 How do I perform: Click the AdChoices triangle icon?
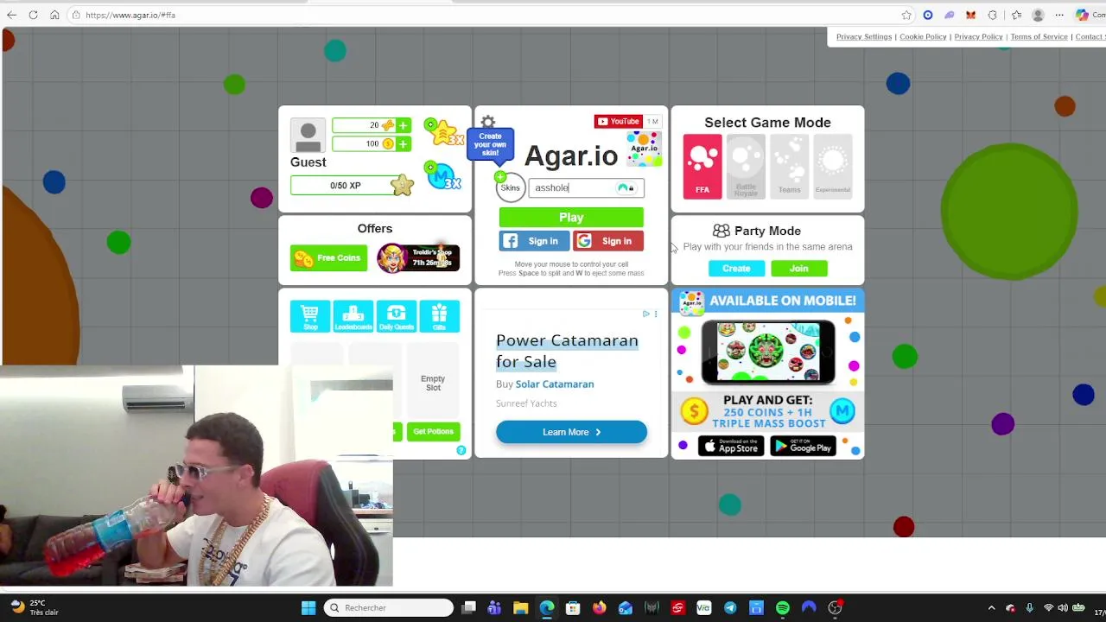(645, 314)
